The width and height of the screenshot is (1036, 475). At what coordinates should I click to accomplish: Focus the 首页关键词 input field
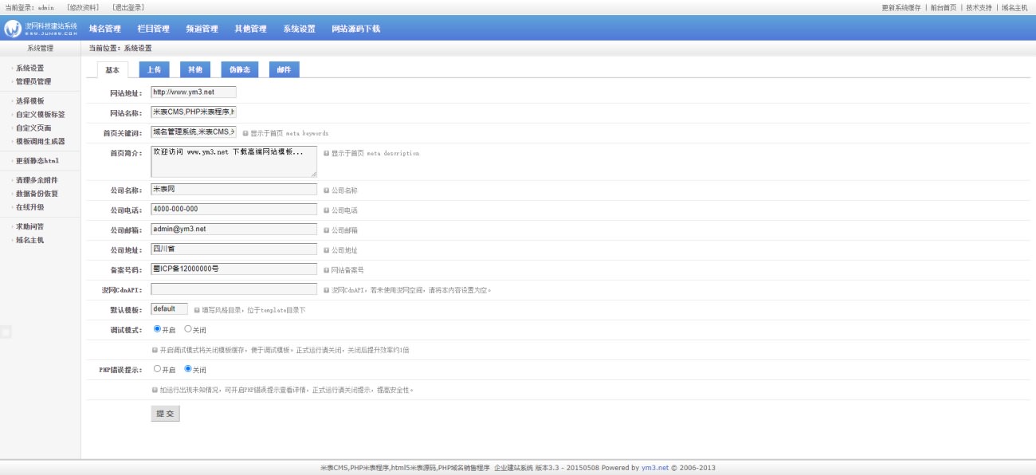194,132
